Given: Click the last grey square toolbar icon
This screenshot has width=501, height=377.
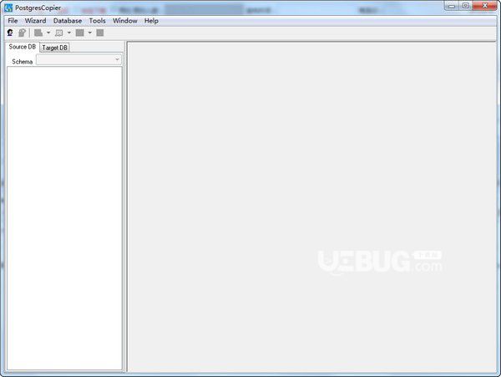Looking at the screenshot, I should point(100,33).
